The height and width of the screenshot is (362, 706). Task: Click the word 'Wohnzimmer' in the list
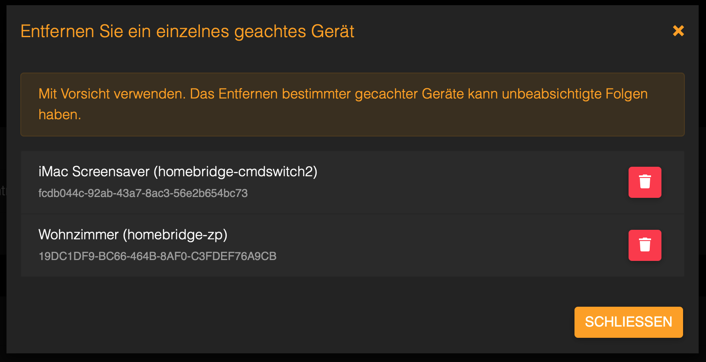(x=78, y=235)
